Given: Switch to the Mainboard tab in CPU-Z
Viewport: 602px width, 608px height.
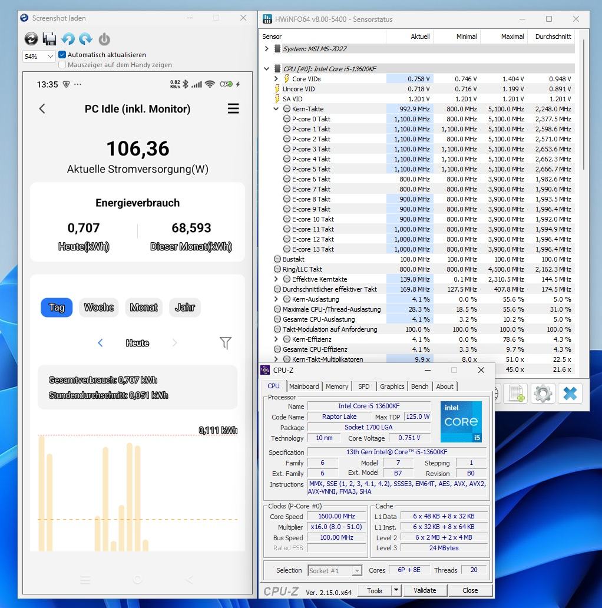Looking at the screenshot, I should (304, 386).
